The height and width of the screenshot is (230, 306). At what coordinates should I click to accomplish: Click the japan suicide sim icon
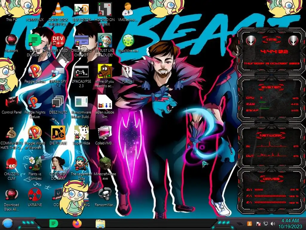(105, 107)
